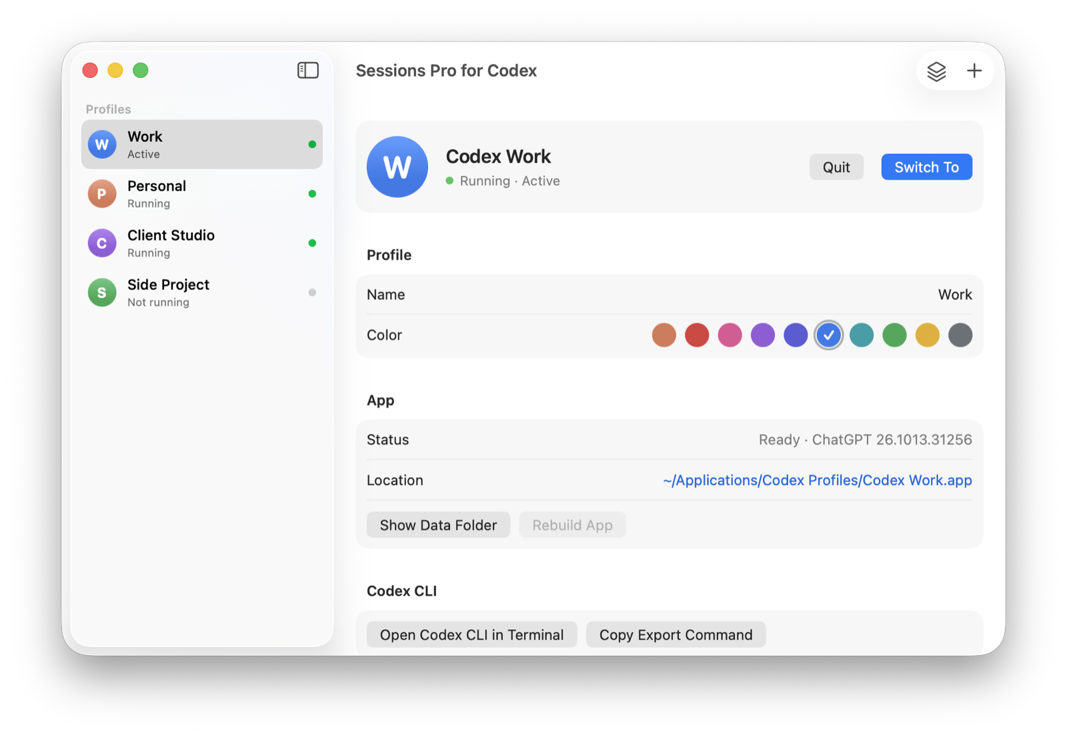
Task: Select the Client Studio profile row
Action: coord(202,243)
